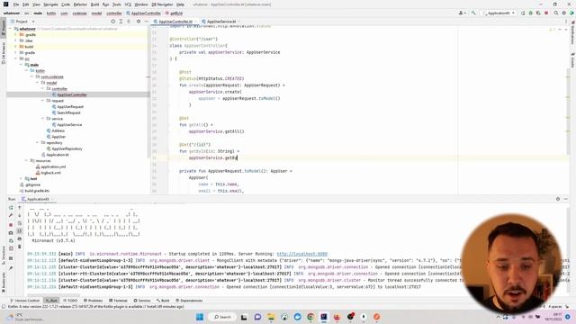576x324 pixels.
Task: Rerun Application in Run panel
Action: (x=11, y=208)
